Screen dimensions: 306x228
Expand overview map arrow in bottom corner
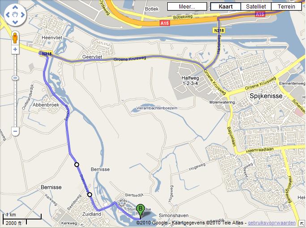coord(302,224)
